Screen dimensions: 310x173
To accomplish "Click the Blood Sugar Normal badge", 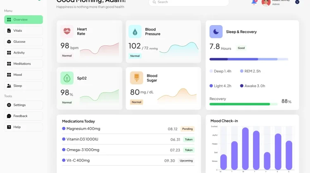I will pyautogui.click(x=136, y=102).
